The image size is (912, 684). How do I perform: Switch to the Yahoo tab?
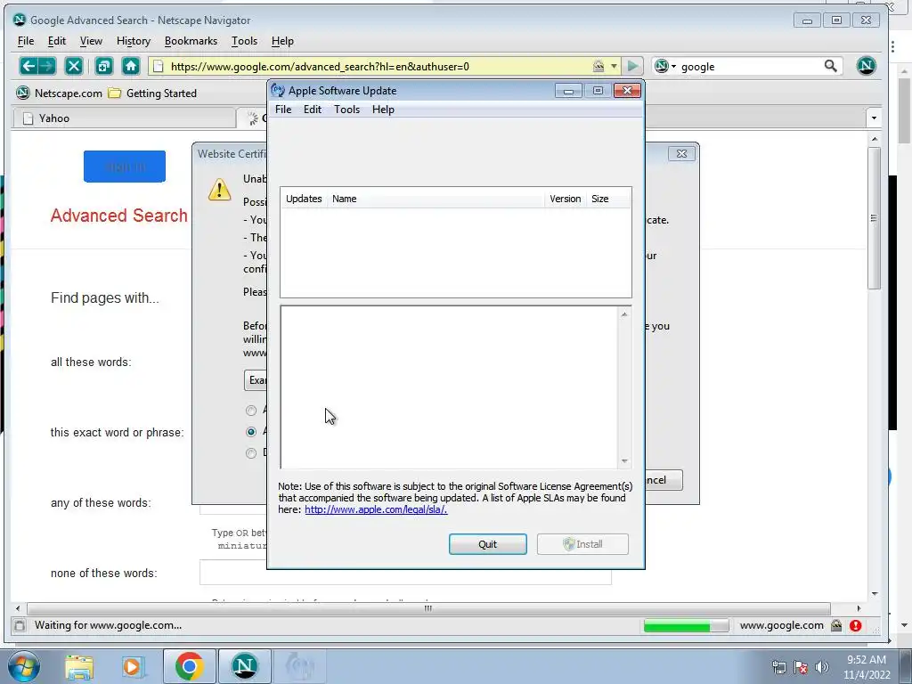coord(124,118)
